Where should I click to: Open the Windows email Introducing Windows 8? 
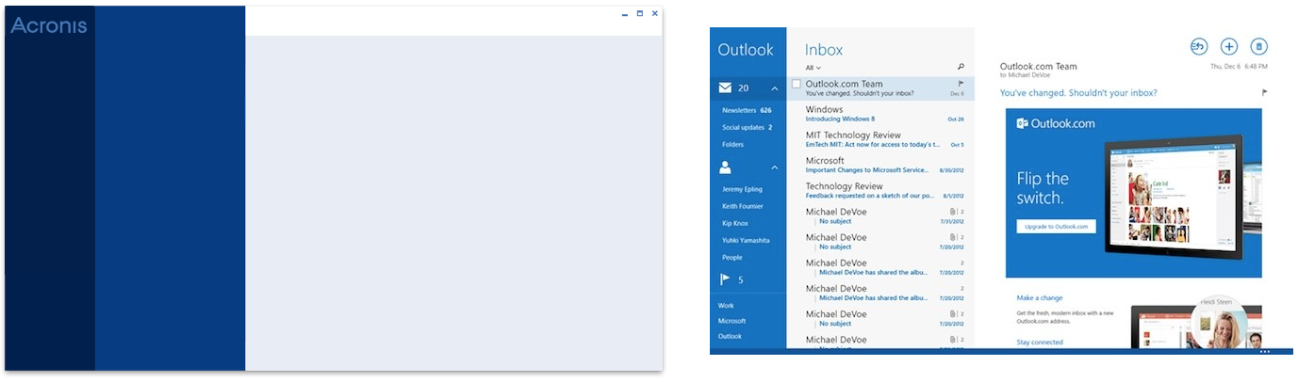tap(884, 114)
